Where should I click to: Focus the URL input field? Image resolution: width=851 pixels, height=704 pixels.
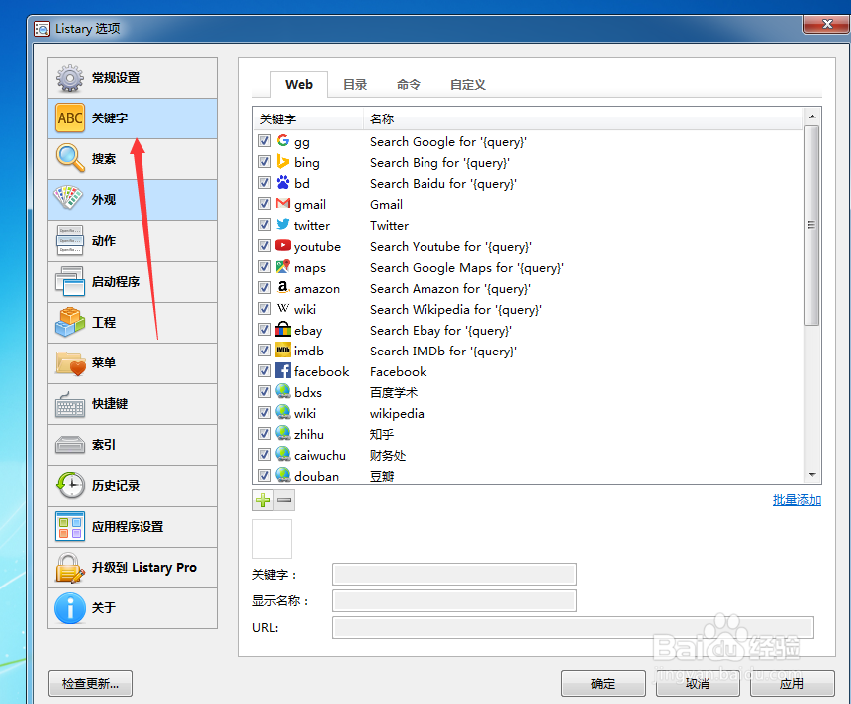pyautogui.click(x=573, y=627)
